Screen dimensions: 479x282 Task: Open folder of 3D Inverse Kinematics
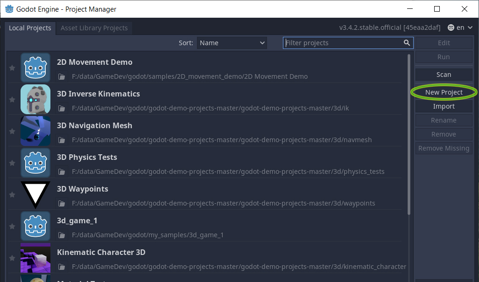[62, 108]
